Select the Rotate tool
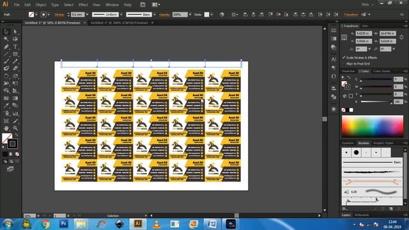The image size is (409, 230). coord(6,76)
